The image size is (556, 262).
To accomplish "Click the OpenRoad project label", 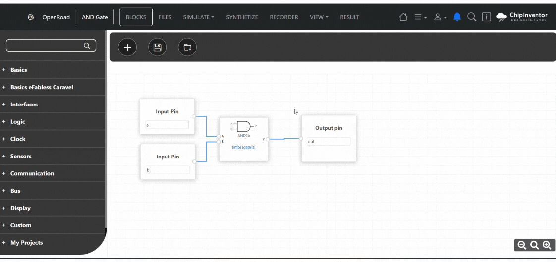I will 56,17.
